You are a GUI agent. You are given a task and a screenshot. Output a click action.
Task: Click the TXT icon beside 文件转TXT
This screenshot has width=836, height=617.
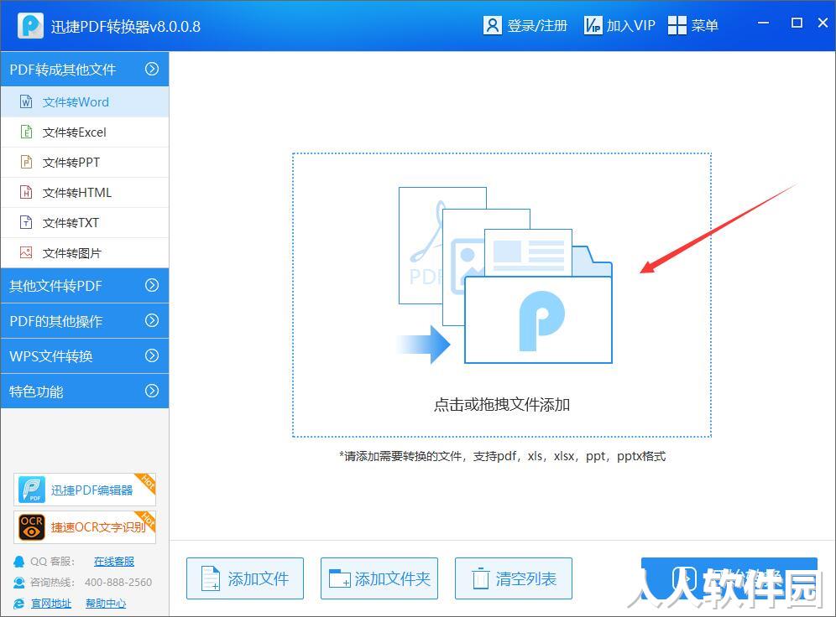tap(26, 222)
